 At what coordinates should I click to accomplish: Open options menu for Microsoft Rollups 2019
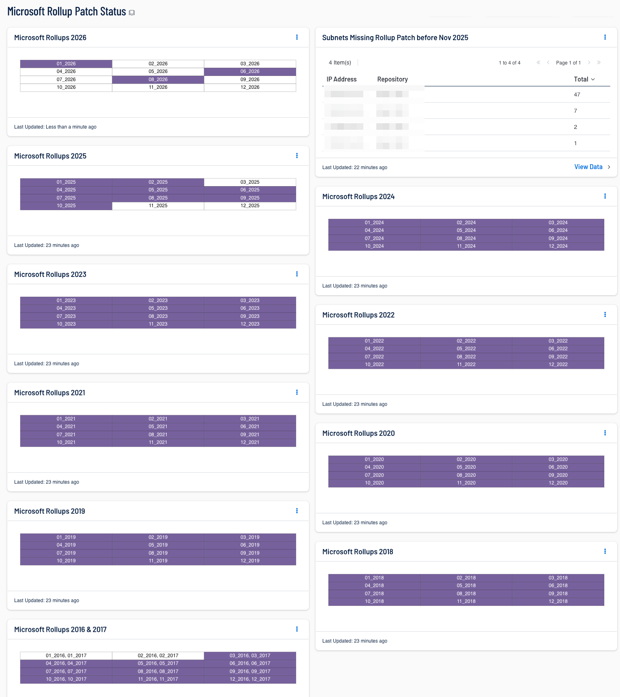[297, 511]
